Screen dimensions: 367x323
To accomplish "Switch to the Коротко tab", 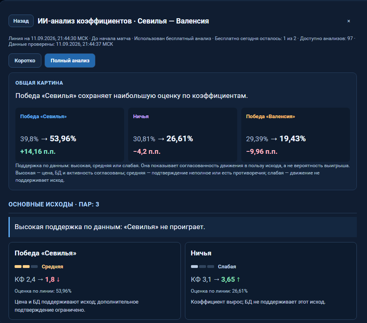I will [x=25, y=60].
